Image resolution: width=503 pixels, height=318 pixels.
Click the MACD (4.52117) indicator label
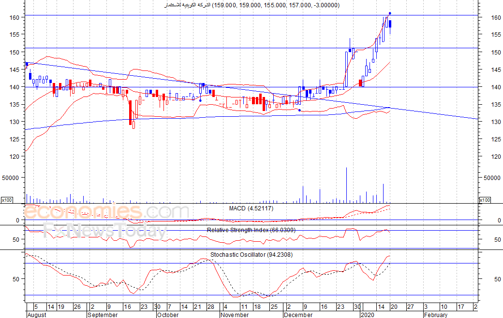[x=251, y=208]
